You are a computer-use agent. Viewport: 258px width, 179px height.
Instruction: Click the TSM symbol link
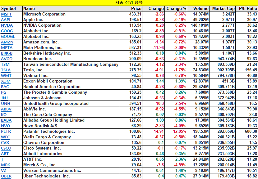pyautogui.click(x=5, y=65)
